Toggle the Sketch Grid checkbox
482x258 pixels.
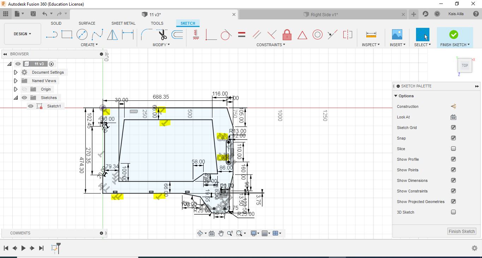(x=453, y=128)
